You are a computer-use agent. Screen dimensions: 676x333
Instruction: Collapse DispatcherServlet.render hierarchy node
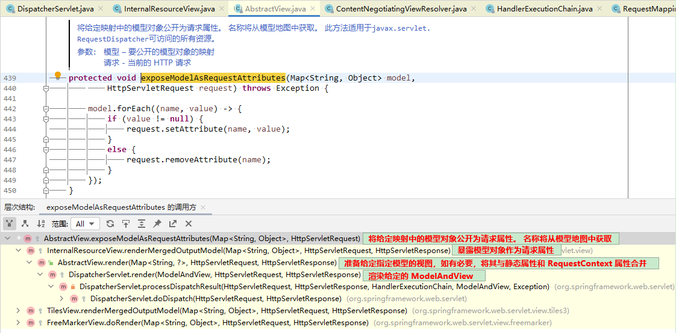tap(40, 275)
